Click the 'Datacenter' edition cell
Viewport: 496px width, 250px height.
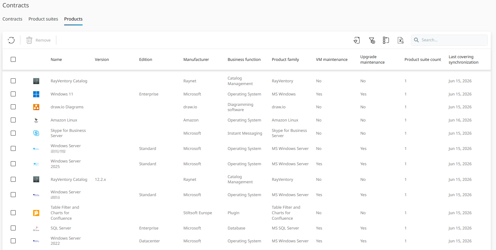point(149,241)
